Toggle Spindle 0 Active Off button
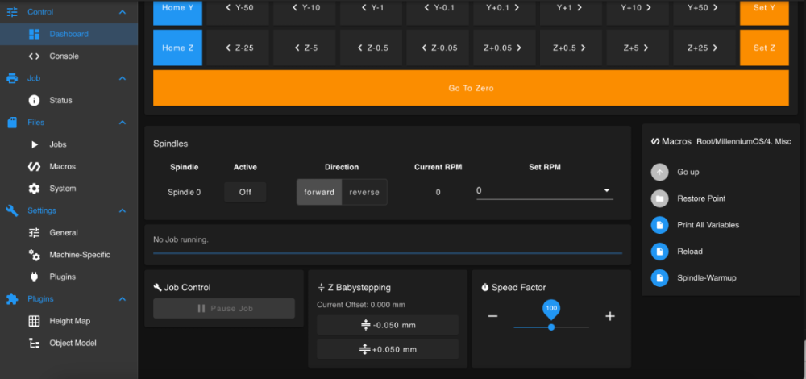This screenshot has width=806, height=379. point(245,192)
